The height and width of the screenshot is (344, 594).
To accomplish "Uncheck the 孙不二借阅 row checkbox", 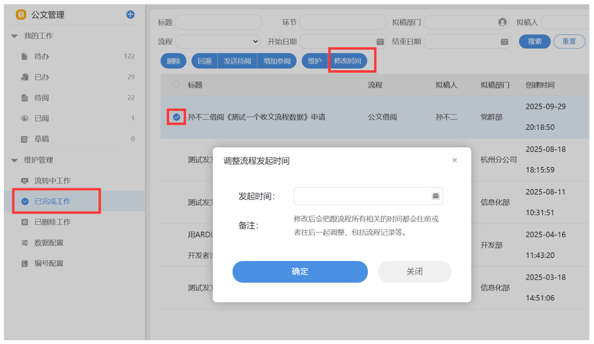I will click(176, 117).
